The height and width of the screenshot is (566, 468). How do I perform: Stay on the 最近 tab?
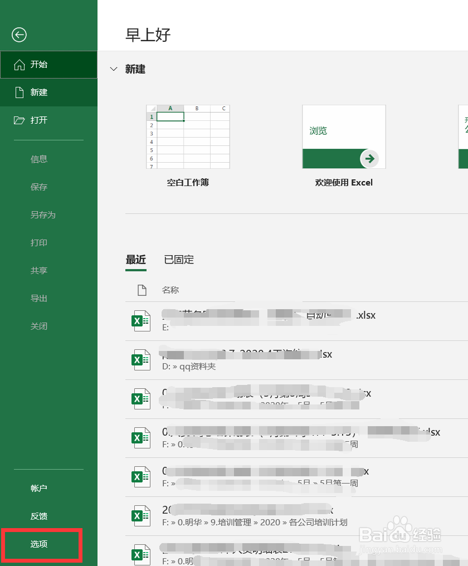tap(136, 260)
